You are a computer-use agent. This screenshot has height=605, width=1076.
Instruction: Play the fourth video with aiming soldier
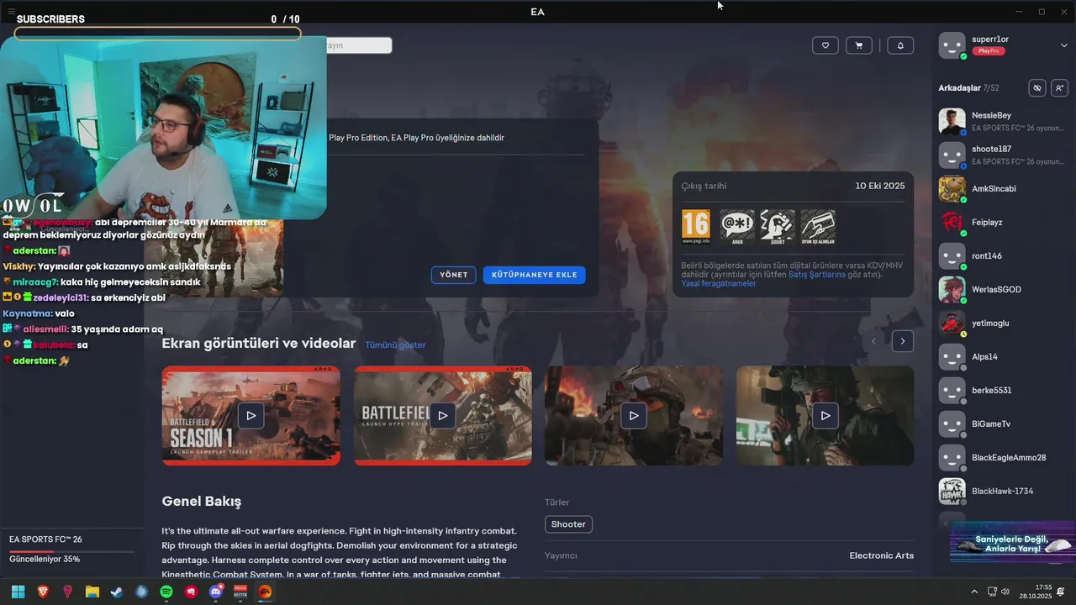click(825, 415)
